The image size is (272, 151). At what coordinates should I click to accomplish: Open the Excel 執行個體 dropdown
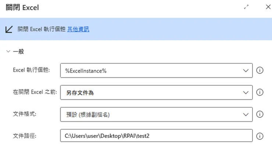click(156, 70)
